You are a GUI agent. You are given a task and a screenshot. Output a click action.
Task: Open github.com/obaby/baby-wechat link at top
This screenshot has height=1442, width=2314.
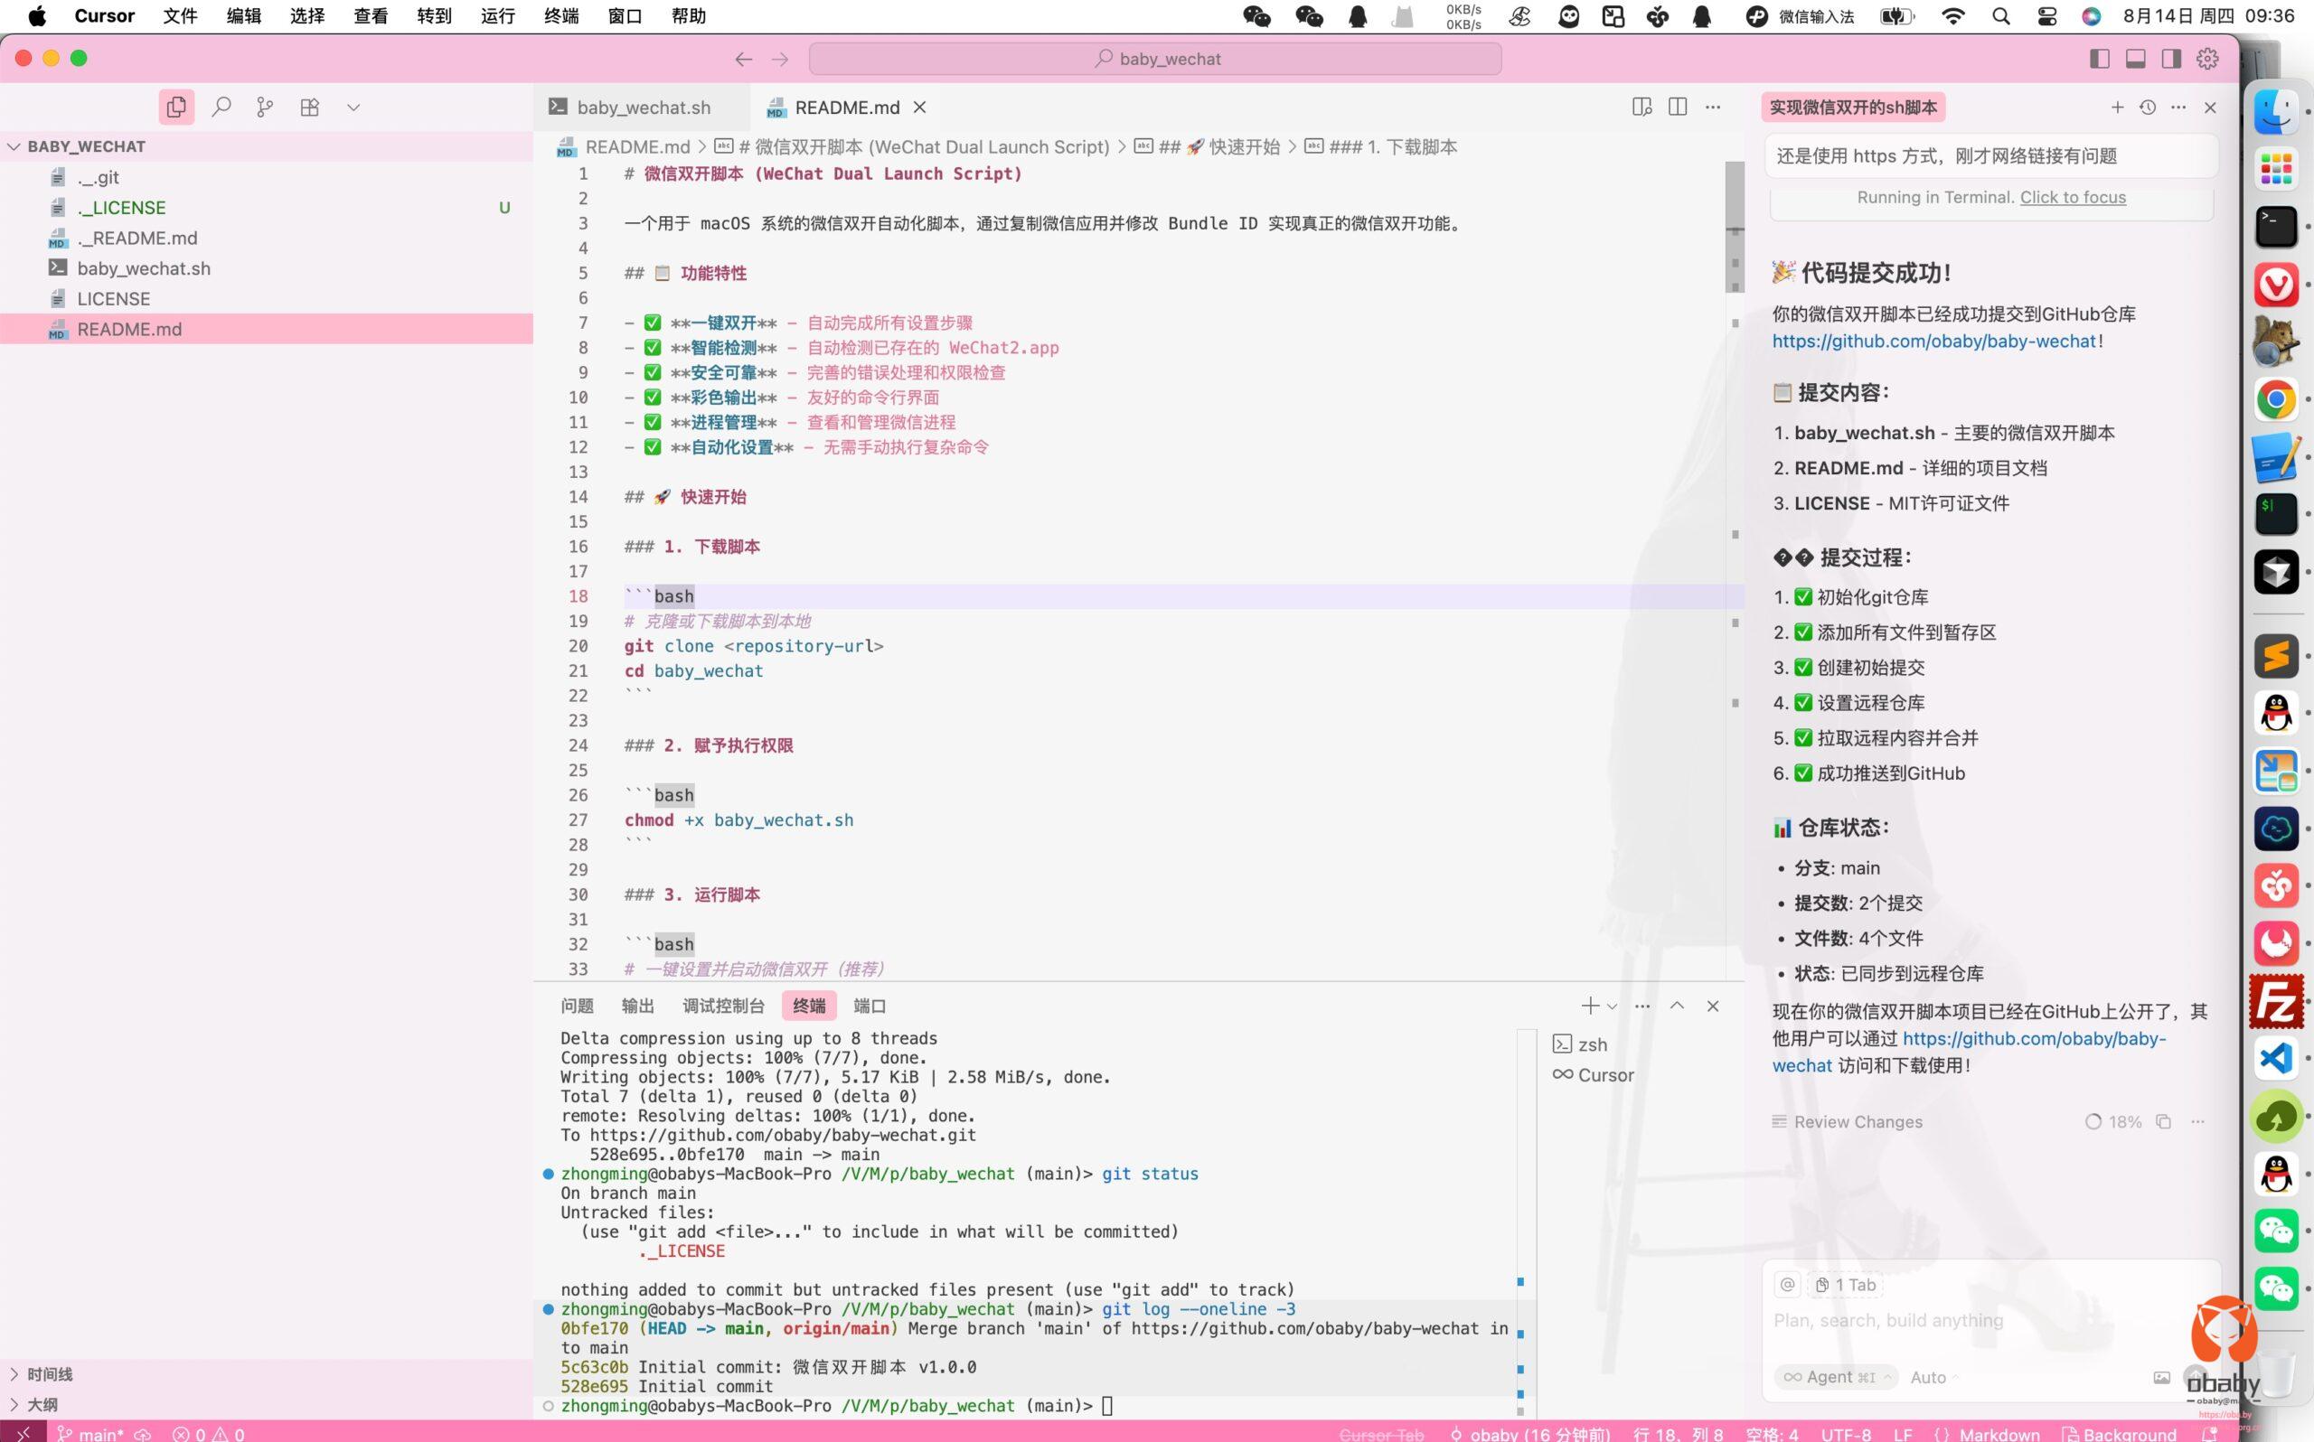(1934, 341)
